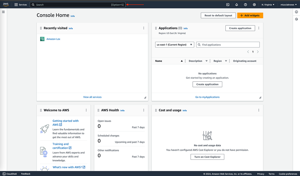
Task: Open the Help question-mark icon
Action: point(245,4)
